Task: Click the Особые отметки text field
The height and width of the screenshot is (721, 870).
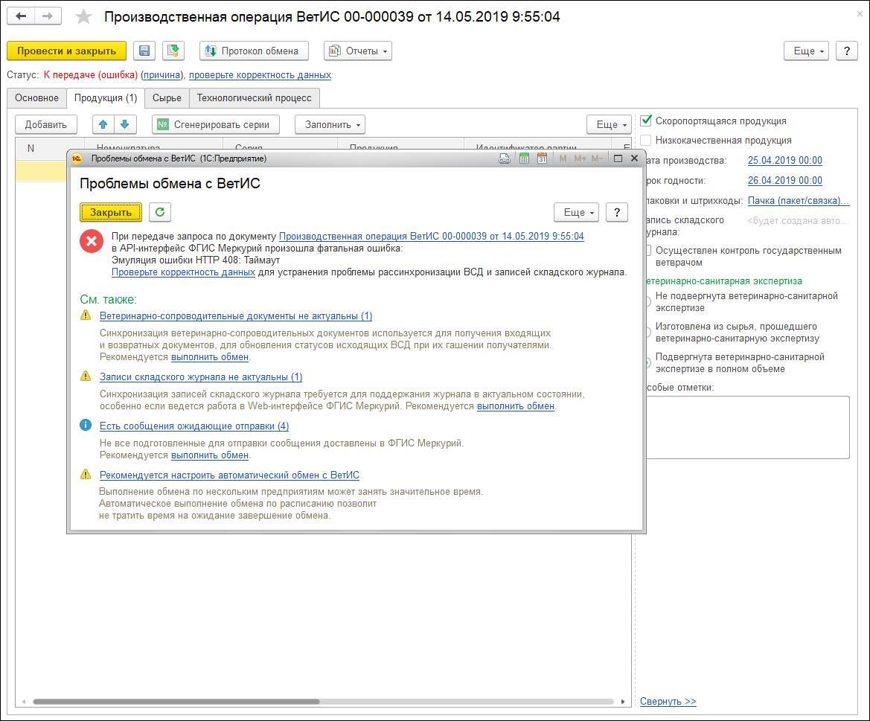Action: click(x=744, y=427)
